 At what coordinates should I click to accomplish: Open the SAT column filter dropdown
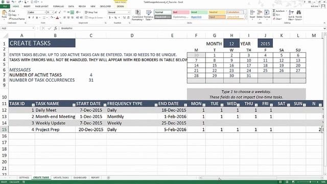[288, 105]
